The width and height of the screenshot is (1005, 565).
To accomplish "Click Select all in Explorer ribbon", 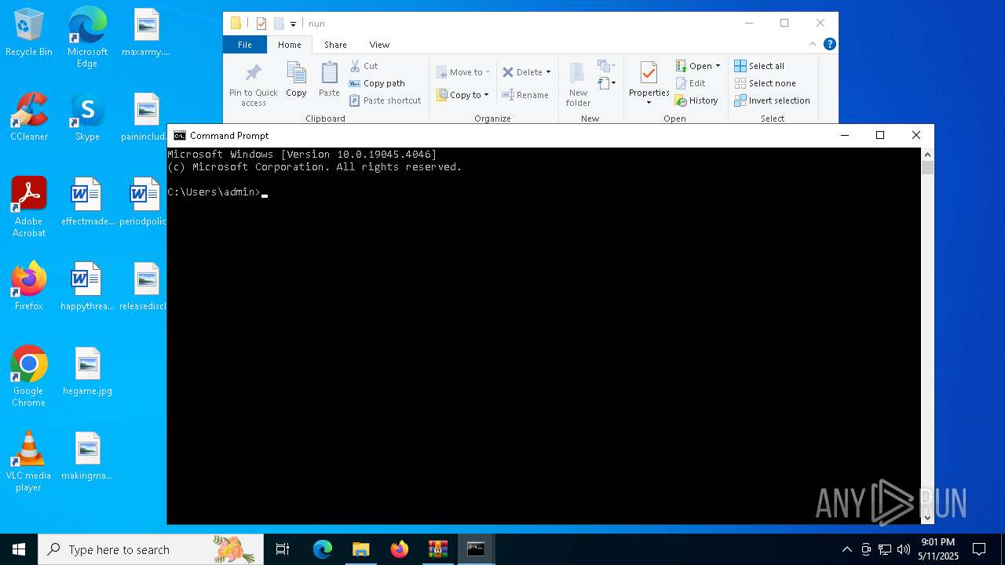I will (x=759, y=66).
